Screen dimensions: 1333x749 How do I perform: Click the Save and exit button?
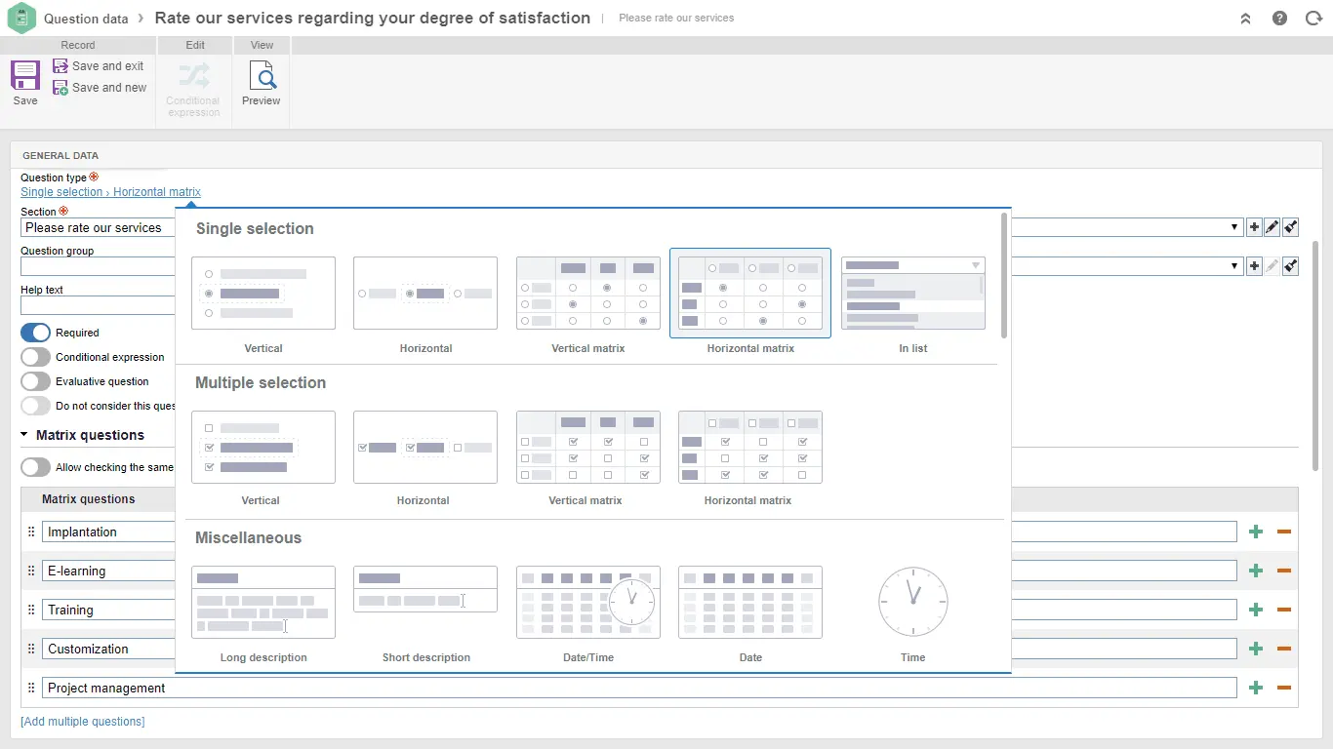pos(99,66)
